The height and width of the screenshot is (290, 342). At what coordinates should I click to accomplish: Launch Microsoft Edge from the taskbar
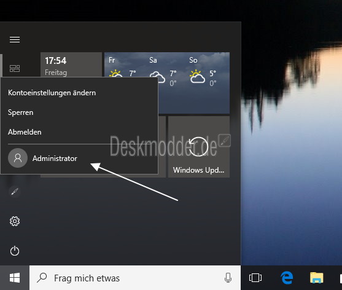(x=286, y=278)
